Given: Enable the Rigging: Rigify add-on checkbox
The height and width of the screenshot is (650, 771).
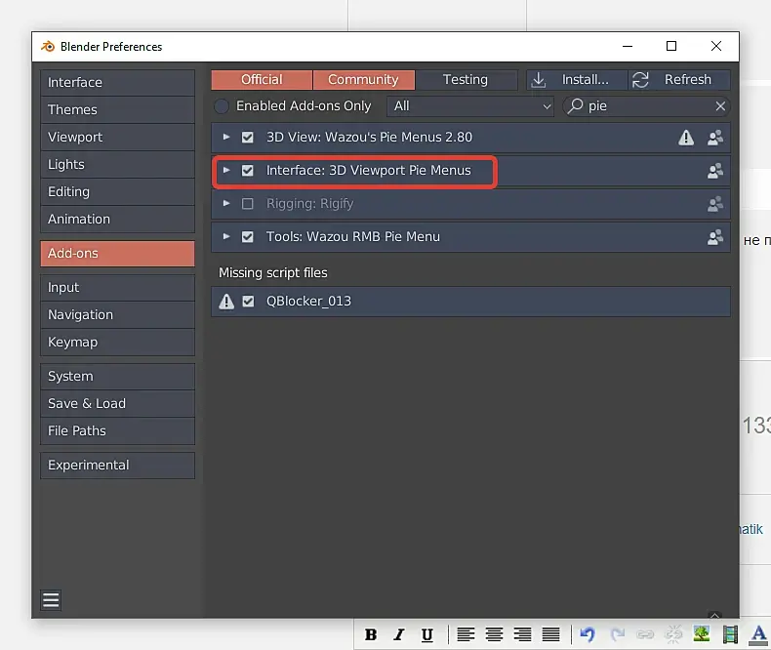Looking at the screenshot, I should [247, 204].
